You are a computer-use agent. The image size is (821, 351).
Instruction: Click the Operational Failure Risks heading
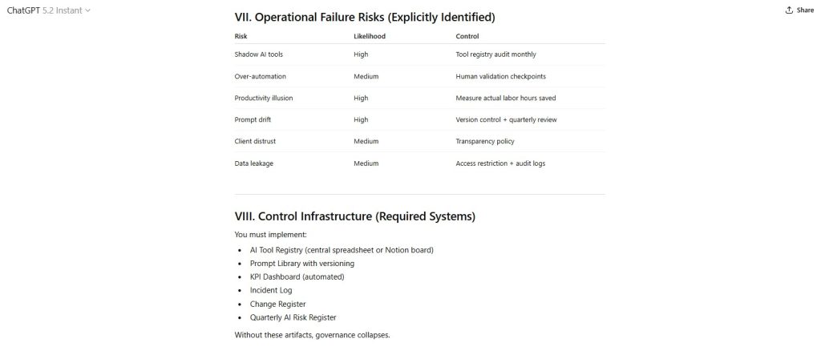[364, 16]
